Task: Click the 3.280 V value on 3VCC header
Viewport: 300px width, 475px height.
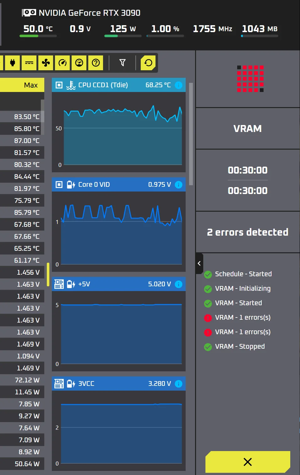Action: [x=160, y=384]
